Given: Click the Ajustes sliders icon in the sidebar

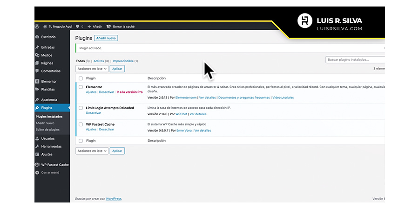Looking at the screenshot, I should 37,154.
